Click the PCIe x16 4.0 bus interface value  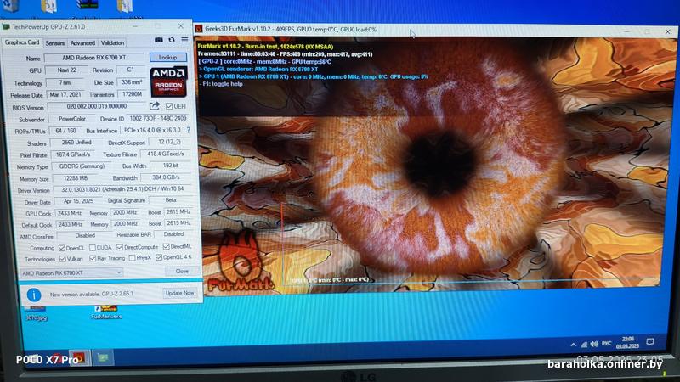[152, 130]
